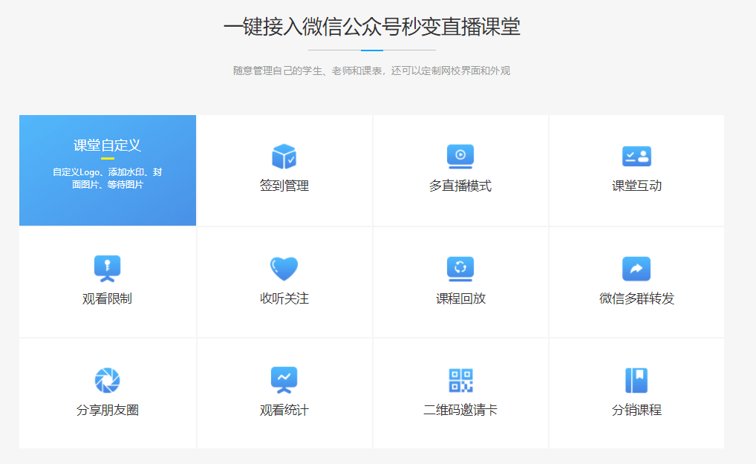
Task: Click the 收听关注 heart icon
Action: click(x=284, y=268)
